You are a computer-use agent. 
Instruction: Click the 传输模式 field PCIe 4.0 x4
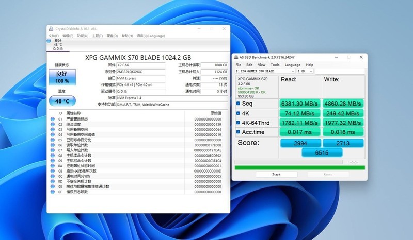click(140, 85)
